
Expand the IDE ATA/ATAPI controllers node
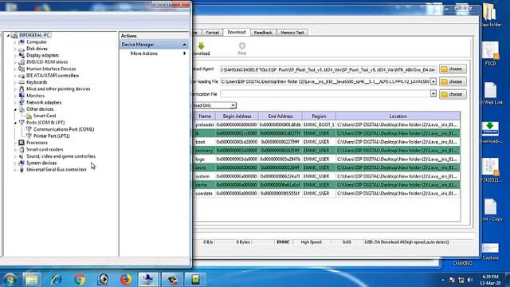click(x=15, y=76)
